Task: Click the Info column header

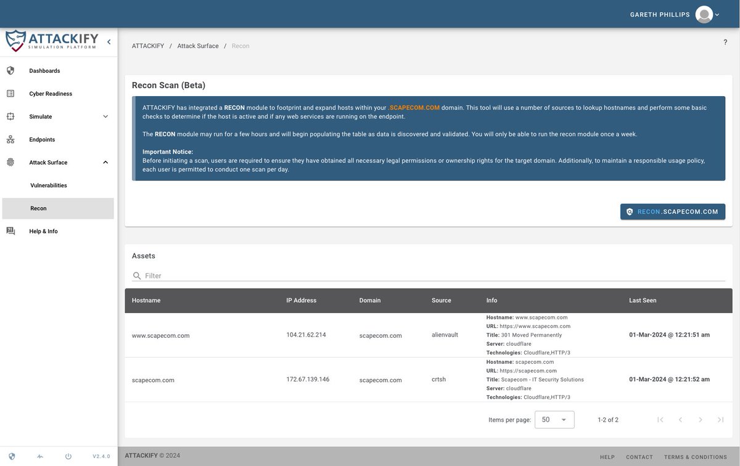Action: 492,301
